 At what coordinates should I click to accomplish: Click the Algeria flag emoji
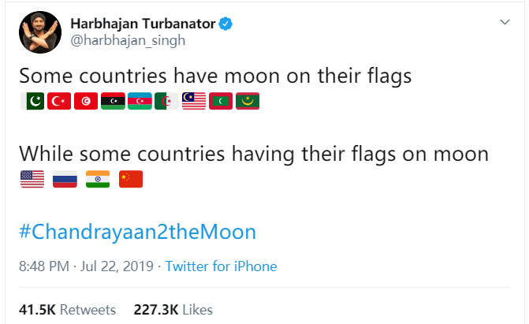[166, 101]
